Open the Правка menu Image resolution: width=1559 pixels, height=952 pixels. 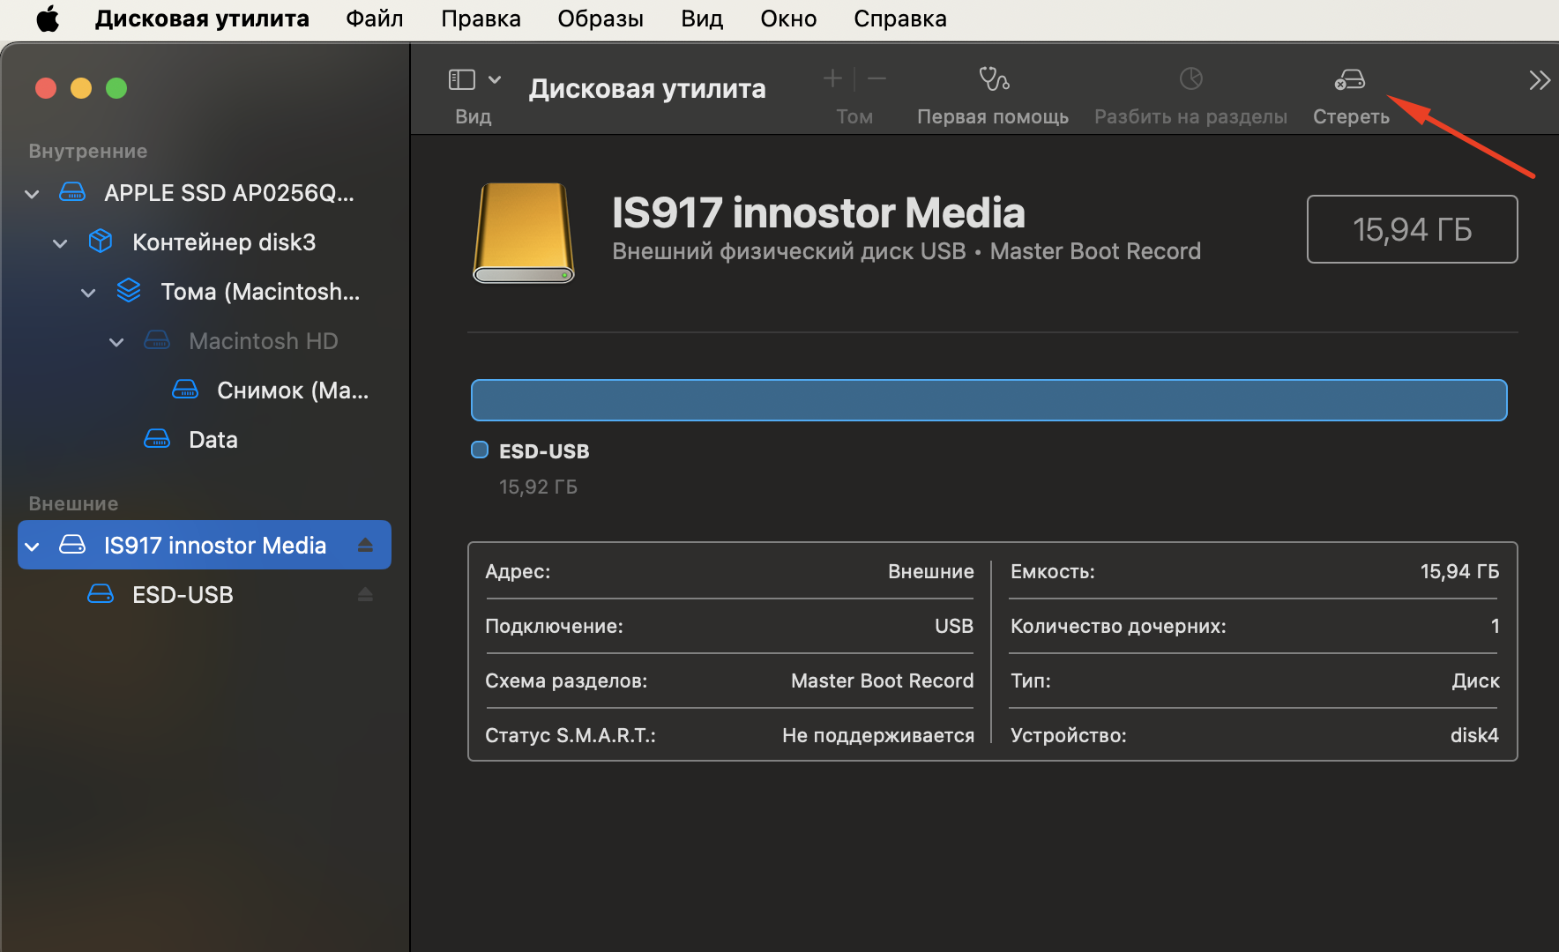(481, 19)
